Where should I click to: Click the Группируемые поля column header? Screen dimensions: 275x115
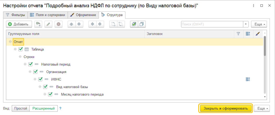[x=75, y=34]
